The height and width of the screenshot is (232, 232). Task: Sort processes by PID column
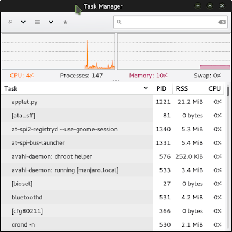pos(162,88)
